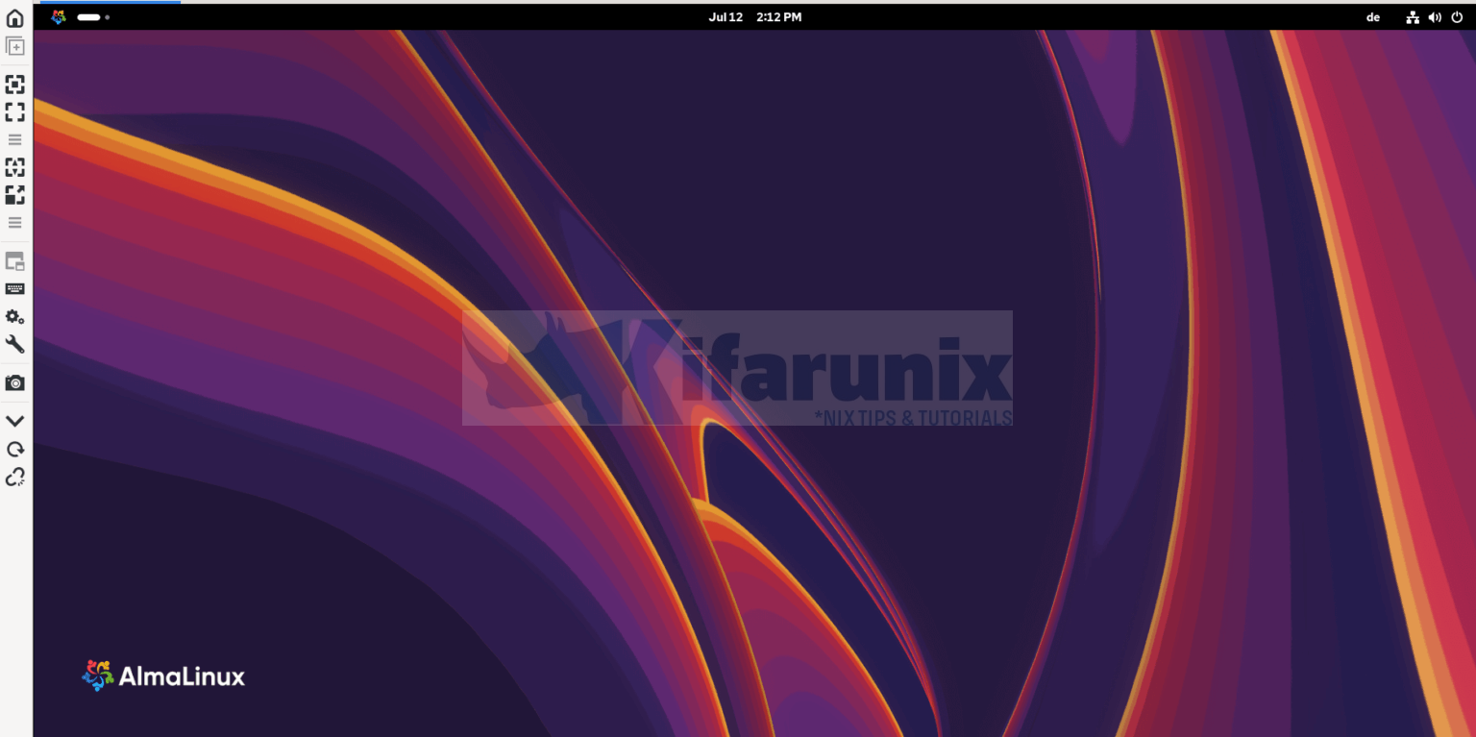This screenshot has height=737, width=1476.
Task: Switch keyboard layout using the de indicator
Action: (1373, 16)
